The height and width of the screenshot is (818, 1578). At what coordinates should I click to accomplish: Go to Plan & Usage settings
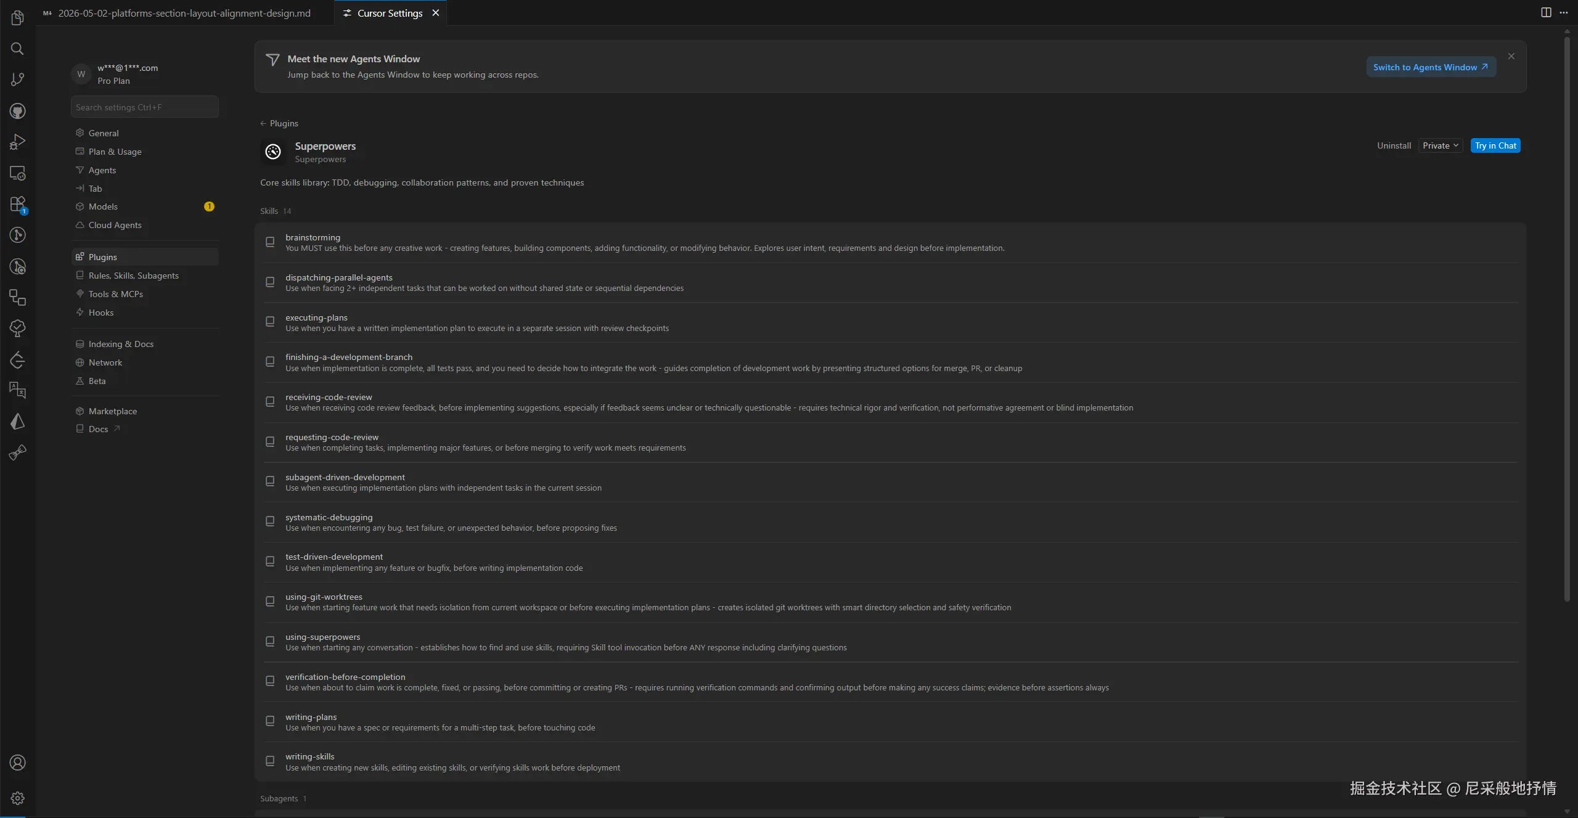pyautogui.click(x=145, y=152)
